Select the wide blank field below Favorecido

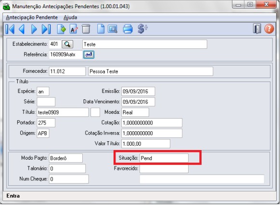202,179
